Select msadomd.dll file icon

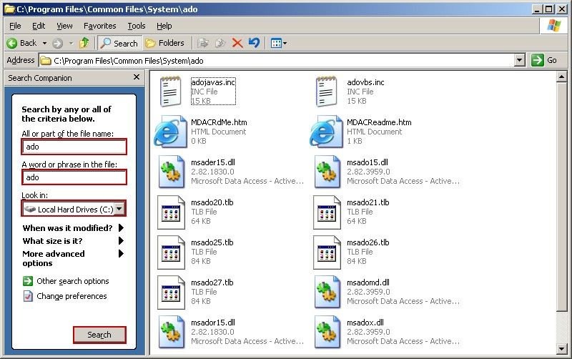point(327,292)
